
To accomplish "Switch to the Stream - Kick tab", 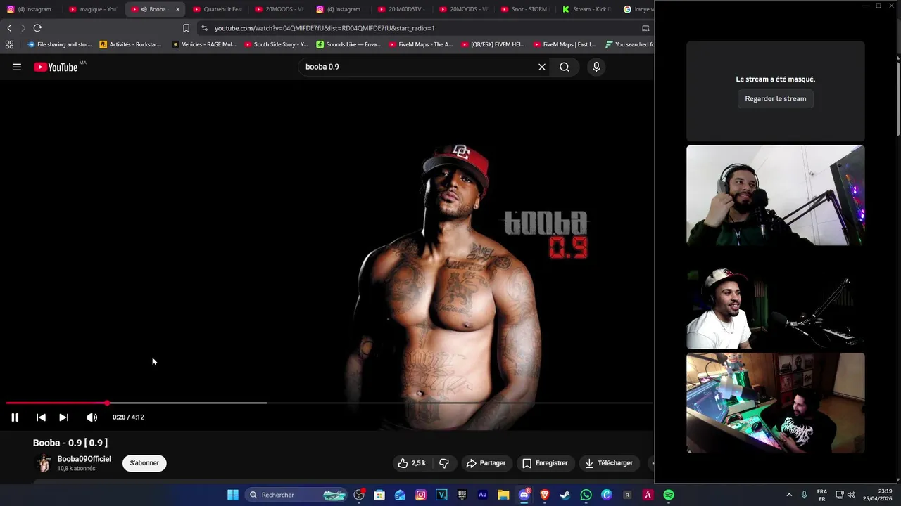I will pyautogui.click(x=587, y=9).
